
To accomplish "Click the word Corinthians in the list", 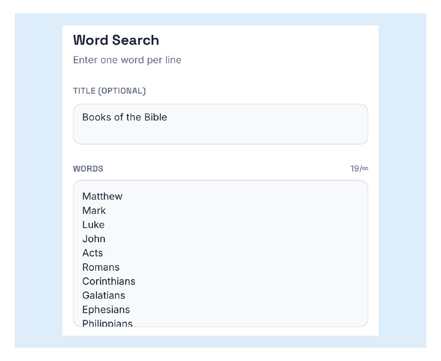I will [109, 281].
